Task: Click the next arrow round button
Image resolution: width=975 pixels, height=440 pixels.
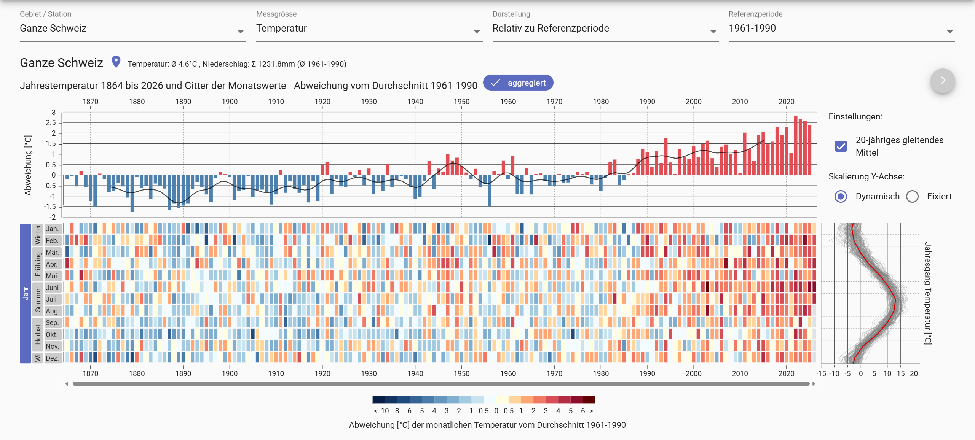Action: (x=943, y=81)
